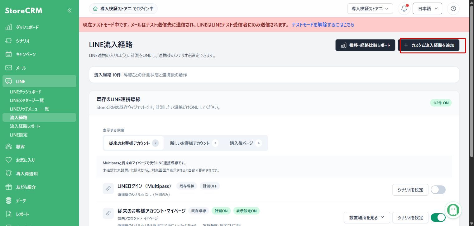Viewport: 474px width, 226px height.
Task: Open 顧客 people icon in the sidebar
Action: click(9, 147)
